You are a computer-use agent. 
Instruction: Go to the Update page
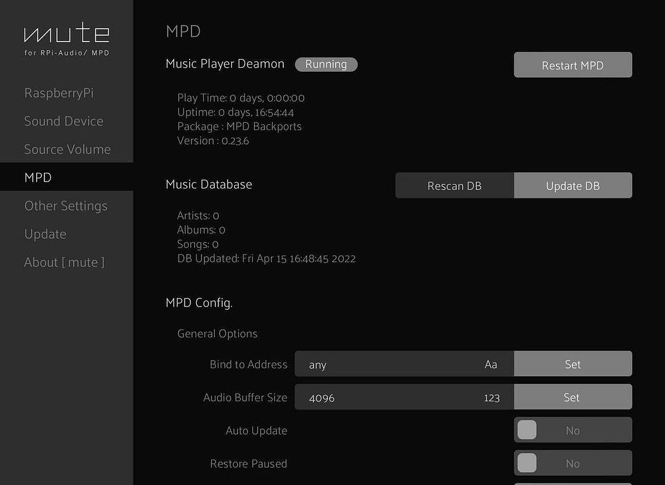click(46, 234)
